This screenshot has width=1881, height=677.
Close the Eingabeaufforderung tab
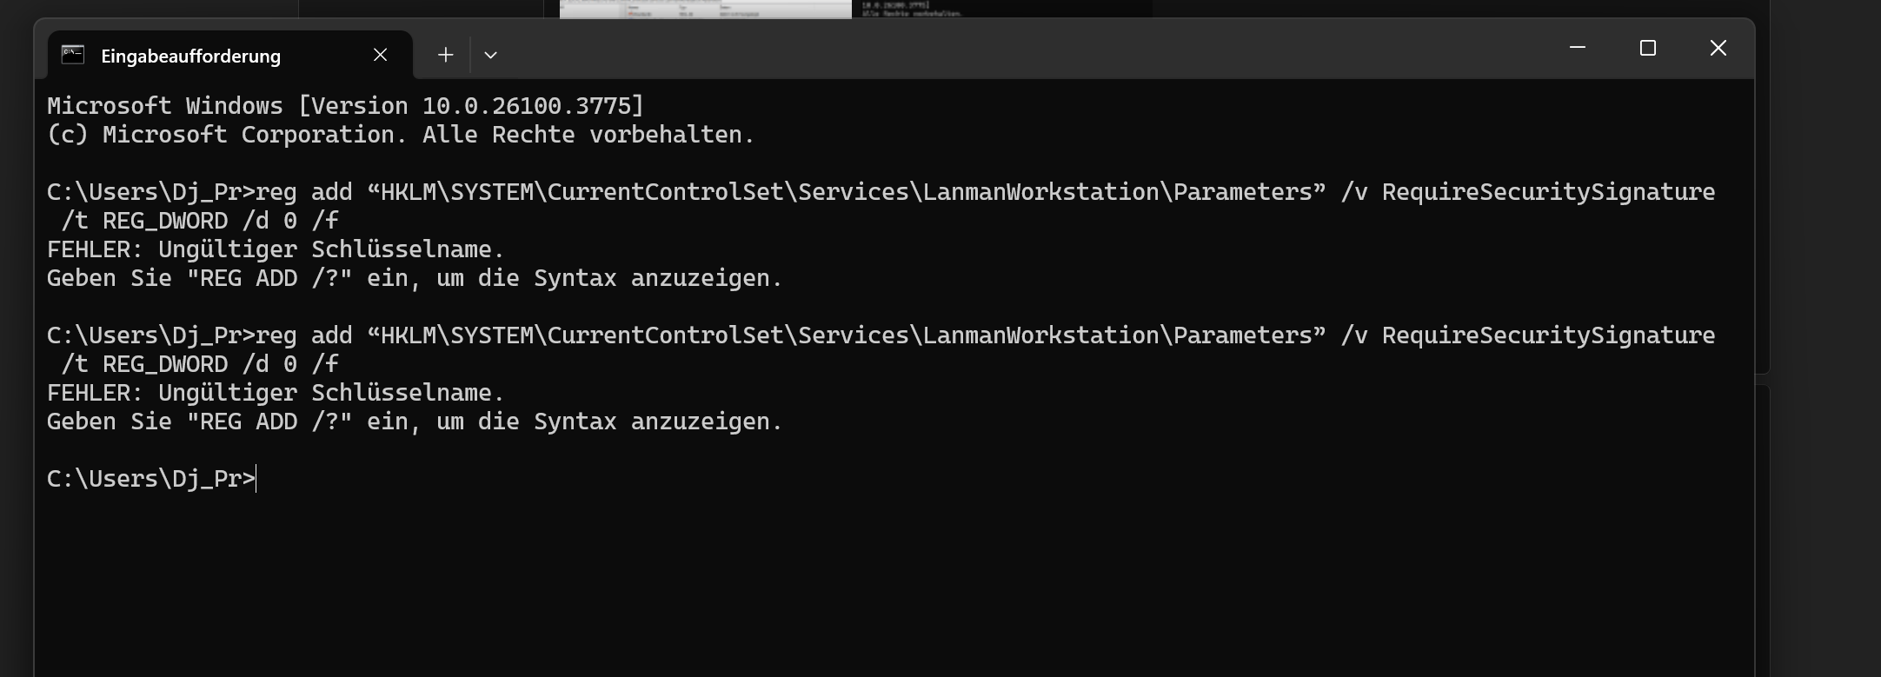[380, 55]
